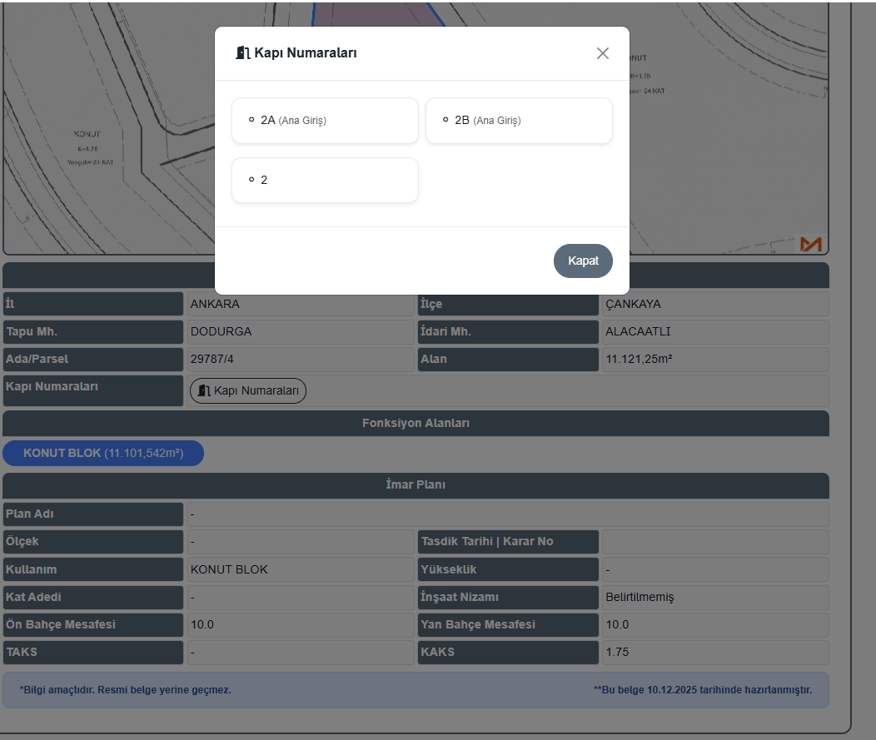The image size is (876, 740).
Task: Select door number 2A (Ana Giriş)
Action: (x=325, y=121)
